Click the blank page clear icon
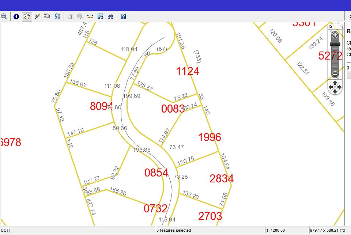 69,16
